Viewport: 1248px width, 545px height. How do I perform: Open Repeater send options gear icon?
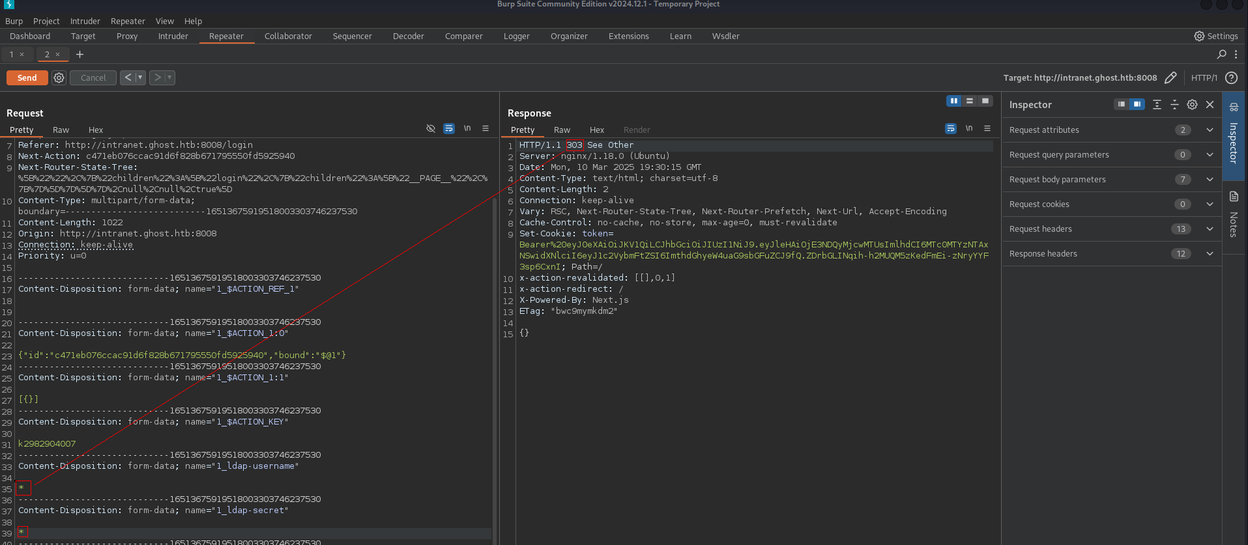[59, 77]
